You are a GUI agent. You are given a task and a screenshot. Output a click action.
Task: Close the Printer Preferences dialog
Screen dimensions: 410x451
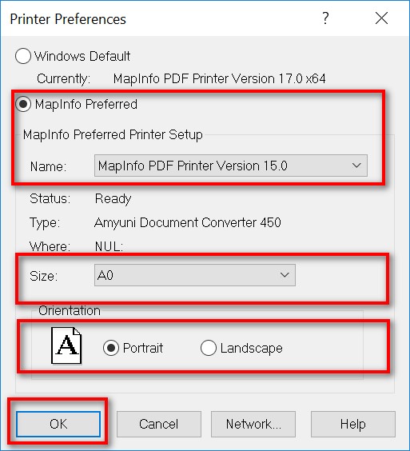[381, 18]
